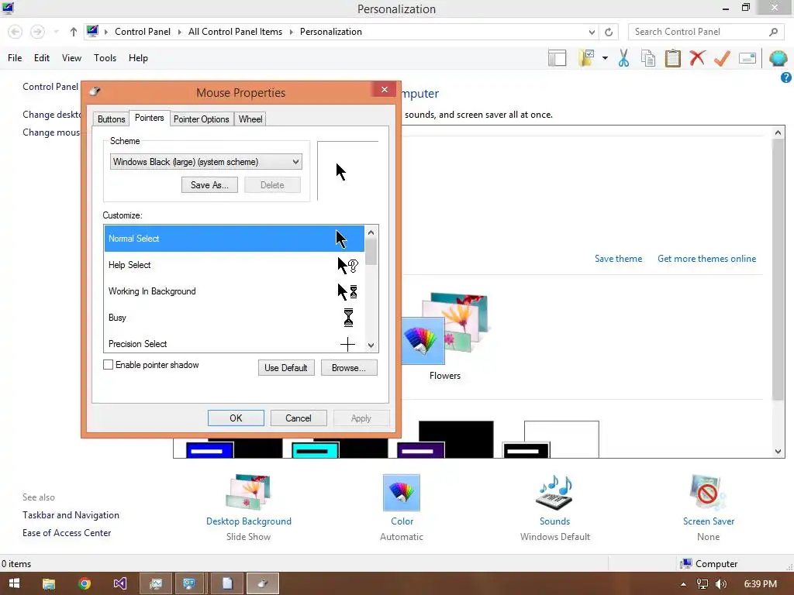794x595 pixels.
Task: Open Taskbar and Navigation link
Action: click(x=71, y=515)
